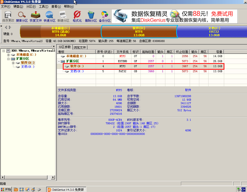
Task: Open the Search Partitions (搜索分区) tool
Action: tap(22, 16)
